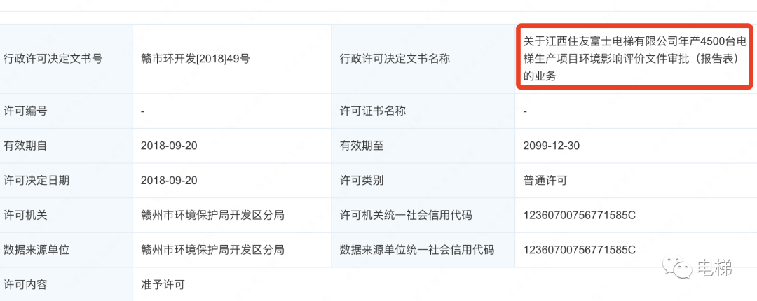Select the expiry date 2099-12-30
757x301 pixels.
[x=552, y=146]
